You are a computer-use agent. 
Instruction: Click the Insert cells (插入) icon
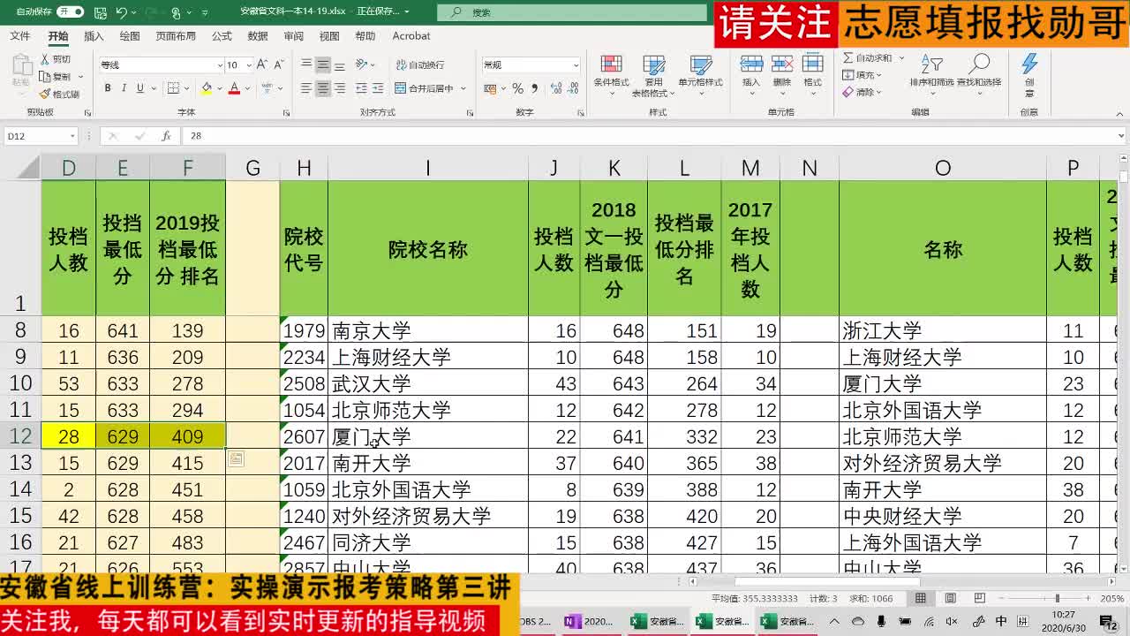(751, 64)
